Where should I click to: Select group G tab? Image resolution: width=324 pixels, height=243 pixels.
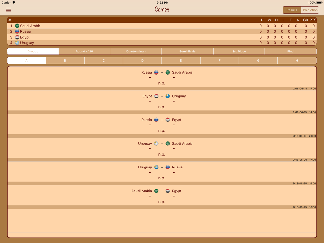tap(258, 61)
